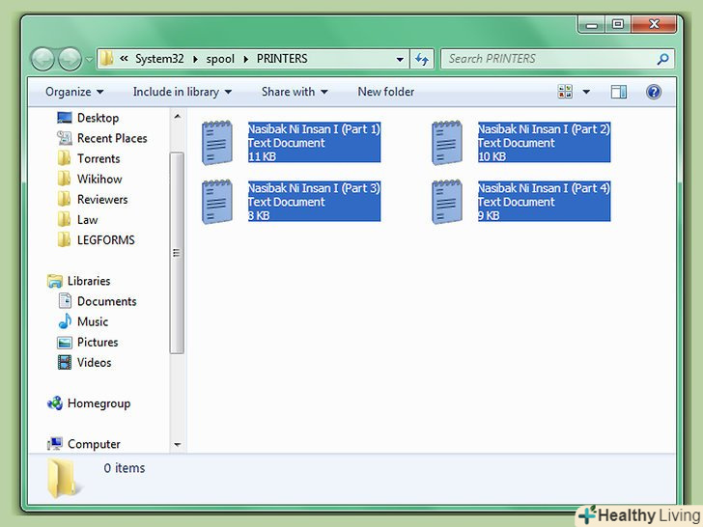Expand the Share with dropdown

[295, 92]
